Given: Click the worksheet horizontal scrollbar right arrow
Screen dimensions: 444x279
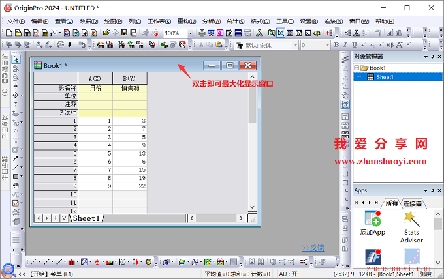Looking at the screenshot, I should tap(241, 218).
